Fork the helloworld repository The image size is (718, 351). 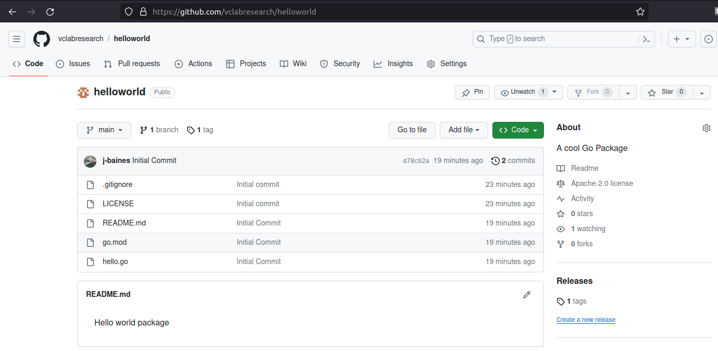pyautogui.click(x=592, y=92)
